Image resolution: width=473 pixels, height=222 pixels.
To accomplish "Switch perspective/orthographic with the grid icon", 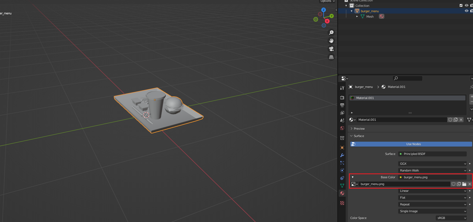I will click(331, 57).
